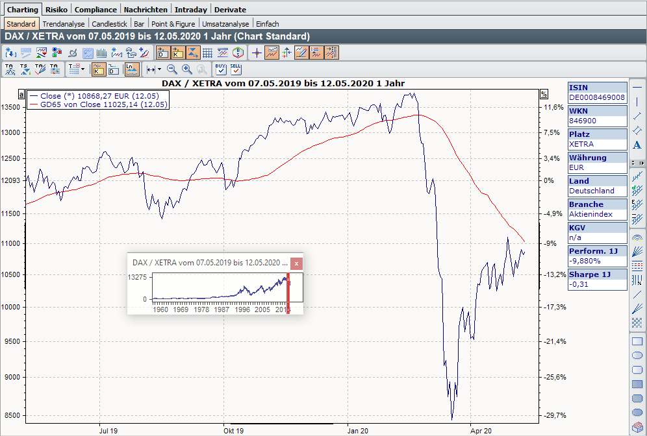647x436 pixels.
Task: Expand the drawing tools sidebar chevron
Action: point(642,163)
